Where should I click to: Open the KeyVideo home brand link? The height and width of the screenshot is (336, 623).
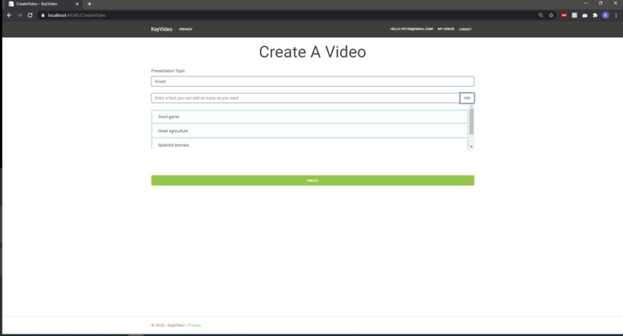coord(162,29)
